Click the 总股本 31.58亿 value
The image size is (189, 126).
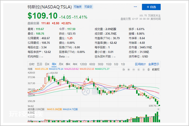point(144,52)
